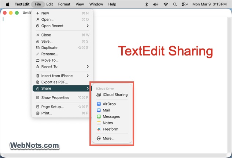Click the Show Properties document icon
This screenshot has width=232, height=158.
coord(38,97)
